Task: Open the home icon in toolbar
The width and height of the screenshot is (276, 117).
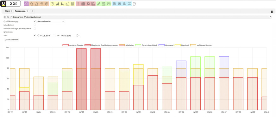Action: 32,4
